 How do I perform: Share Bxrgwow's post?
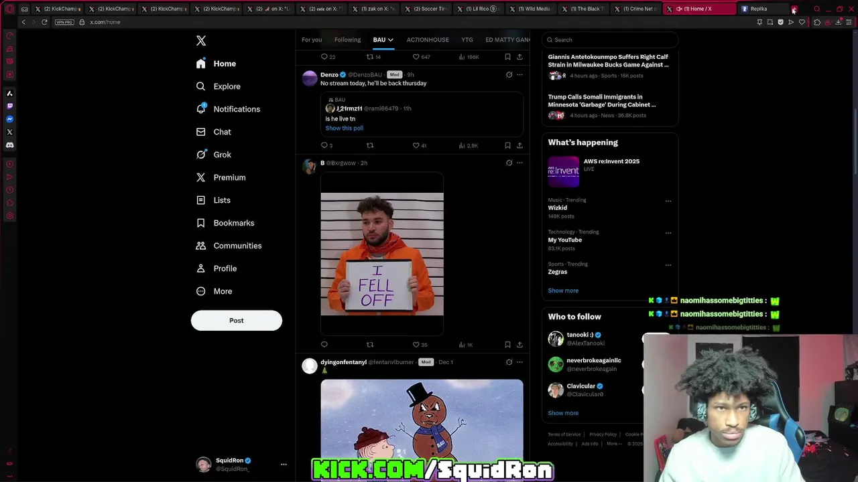point(519,345)
